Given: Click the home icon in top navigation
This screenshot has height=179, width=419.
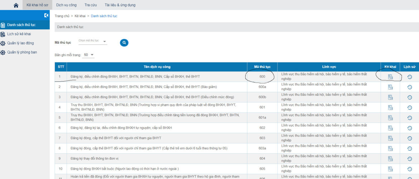Looking at the screenshot, I should coord(16,5).
